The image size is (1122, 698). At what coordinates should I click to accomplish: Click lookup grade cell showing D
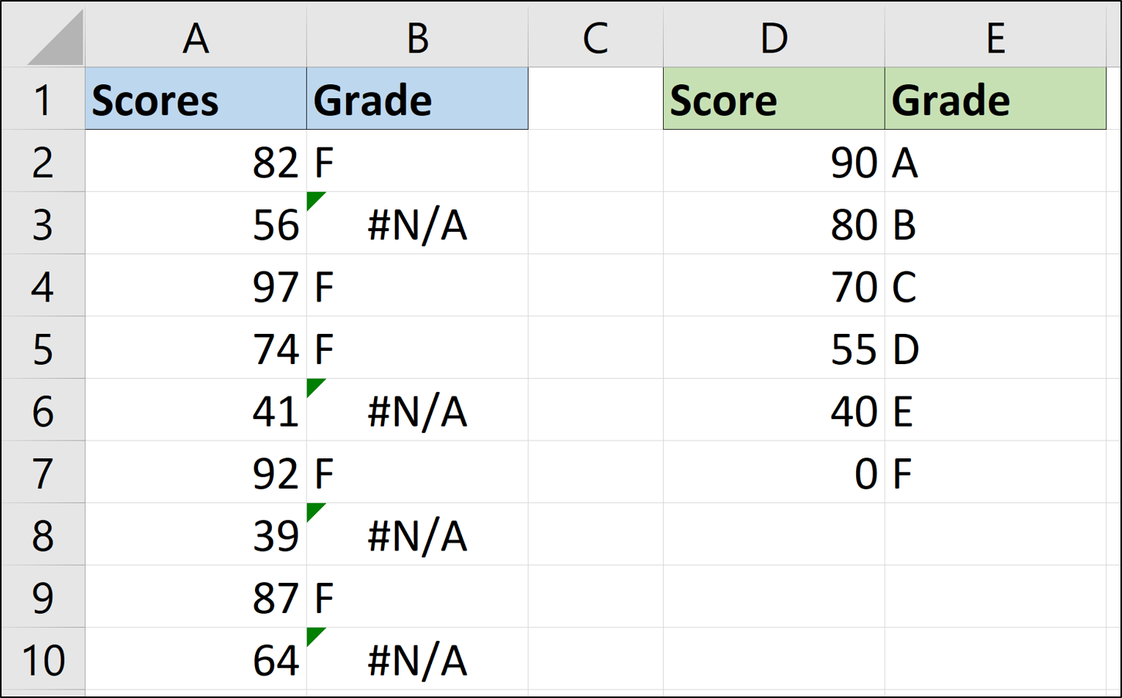[x=995, y=349]
